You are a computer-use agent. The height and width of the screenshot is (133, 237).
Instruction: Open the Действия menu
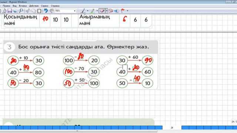click(x=34, y=6)
